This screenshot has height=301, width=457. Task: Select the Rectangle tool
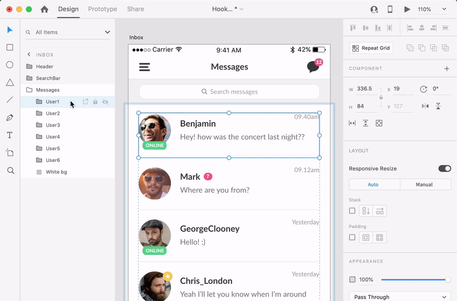coord(10,47)
